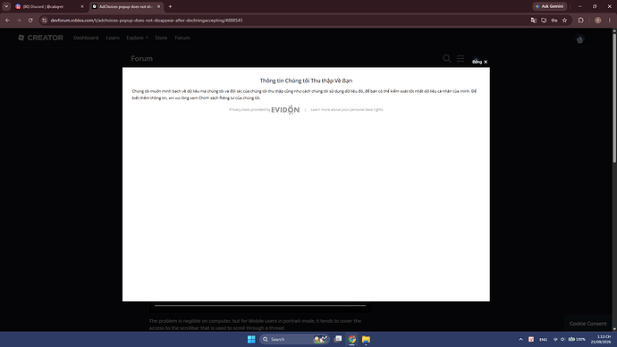Close the Evidon privacy popup via Đóng
This screenshot has width=617, height=347.
pos(479,62)
